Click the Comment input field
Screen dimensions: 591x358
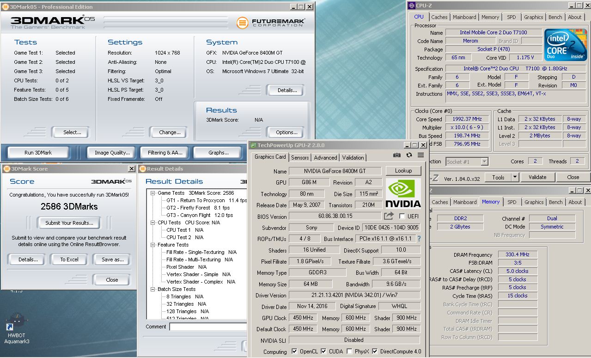(208, 327)
